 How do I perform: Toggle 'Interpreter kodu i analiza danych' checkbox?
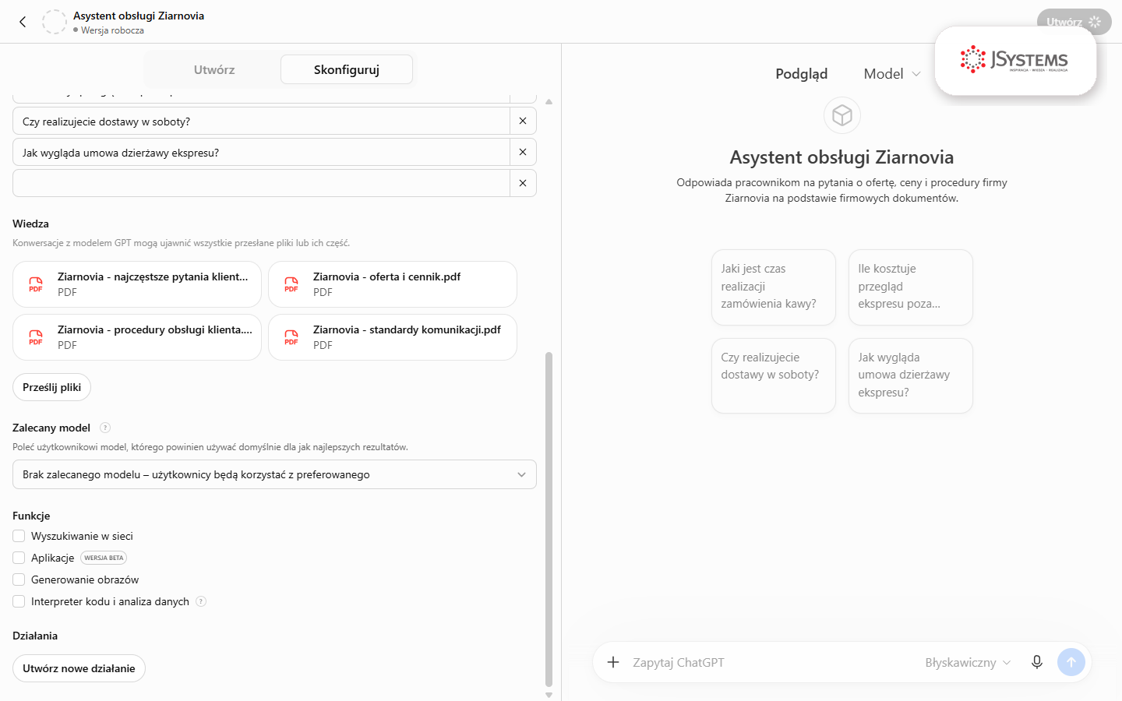(19, 601)
